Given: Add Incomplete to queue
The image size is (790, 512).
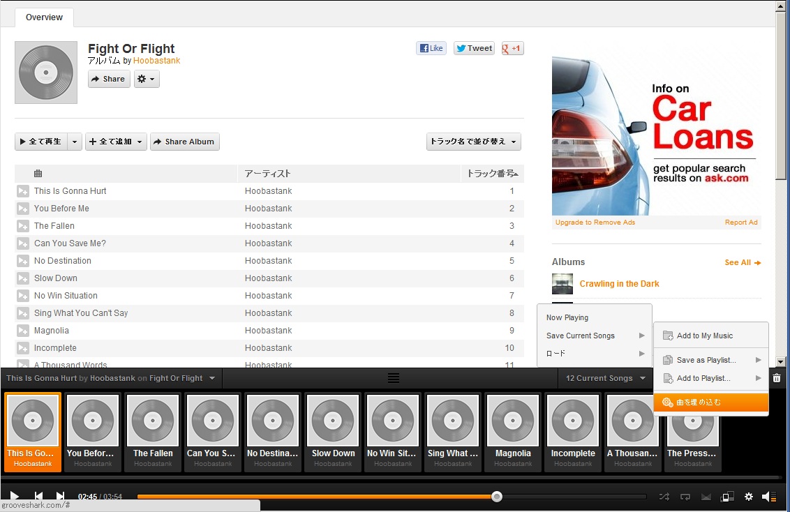Looking at the screenshot, I should point(22,348).
